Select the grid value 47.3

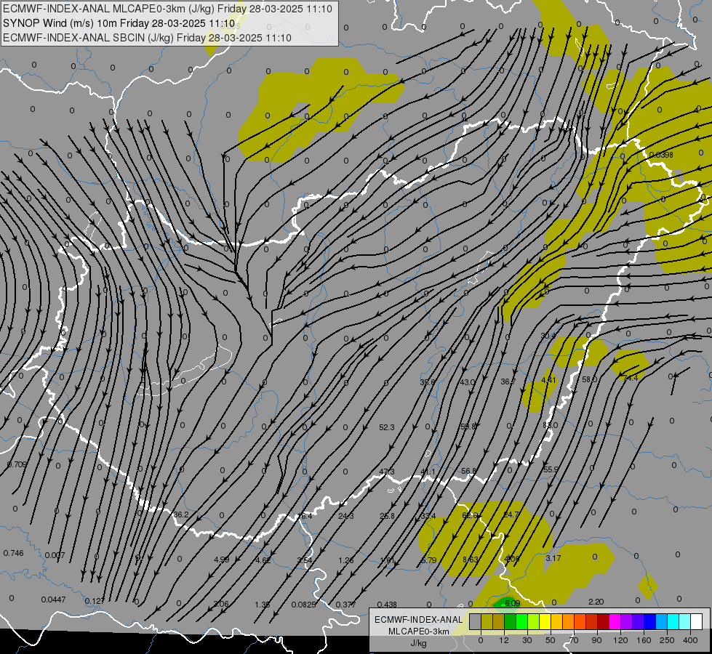tap(387, 472)
